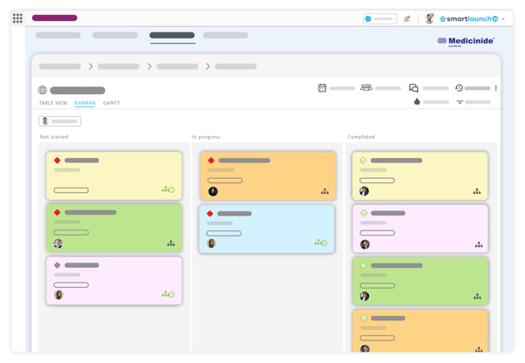The image size is (525, 363).
Task: Open hierarchy icon on pink Completed card
Action: point(479,245)
